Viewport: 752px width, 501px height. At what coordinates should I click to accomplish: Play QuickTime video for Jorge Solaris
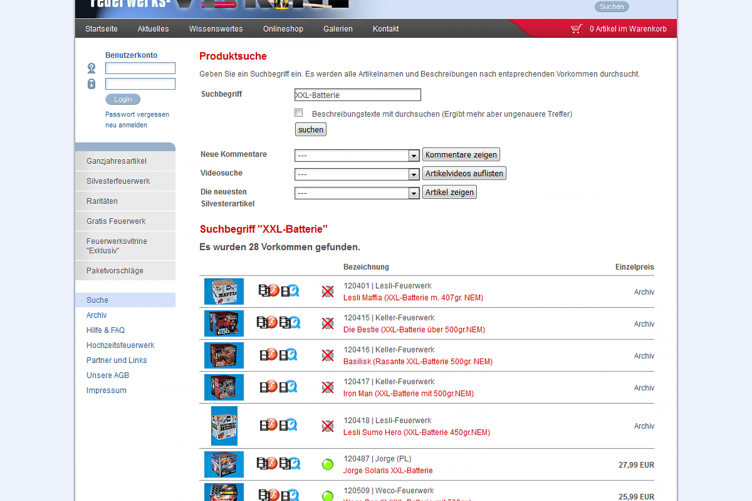tap(290, 463)
